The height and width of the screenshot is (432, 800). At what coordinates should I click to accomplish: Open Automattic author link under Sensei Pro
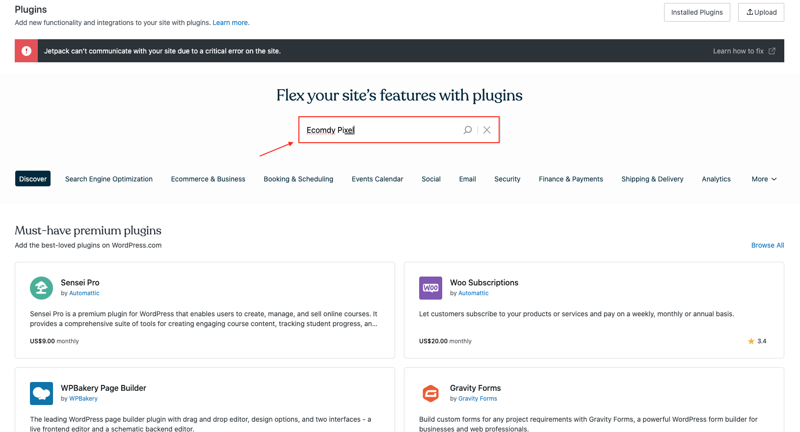pyautogui.click(x=84, y=293)
